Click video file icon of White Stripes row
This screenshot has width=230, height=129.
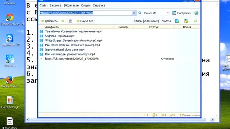coord(42,40)
